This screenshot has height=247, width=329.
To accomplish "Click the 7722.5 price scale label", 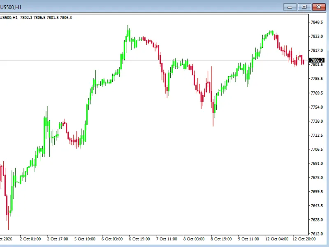I will tap(317, 135).
